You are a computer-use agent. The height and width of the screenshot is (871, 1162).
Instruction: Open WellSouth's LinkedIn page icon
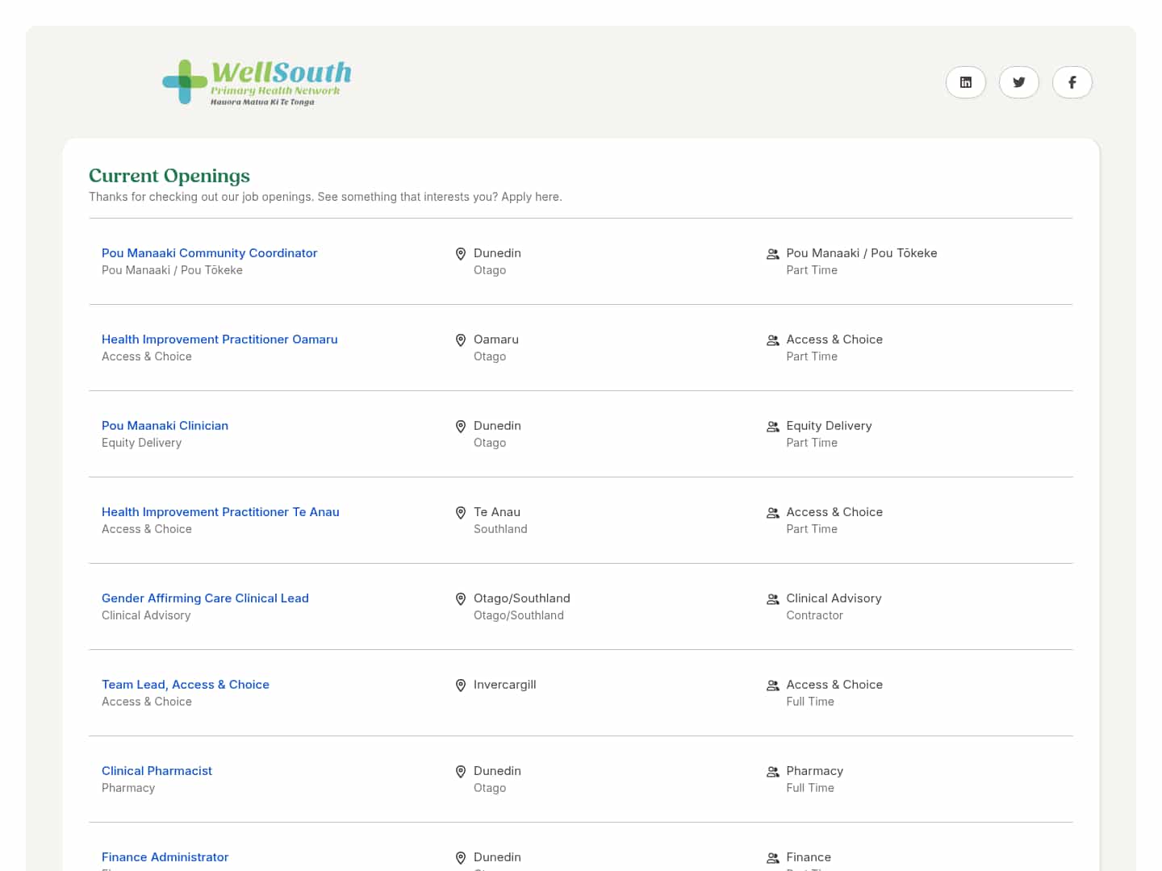pos(965,82)
